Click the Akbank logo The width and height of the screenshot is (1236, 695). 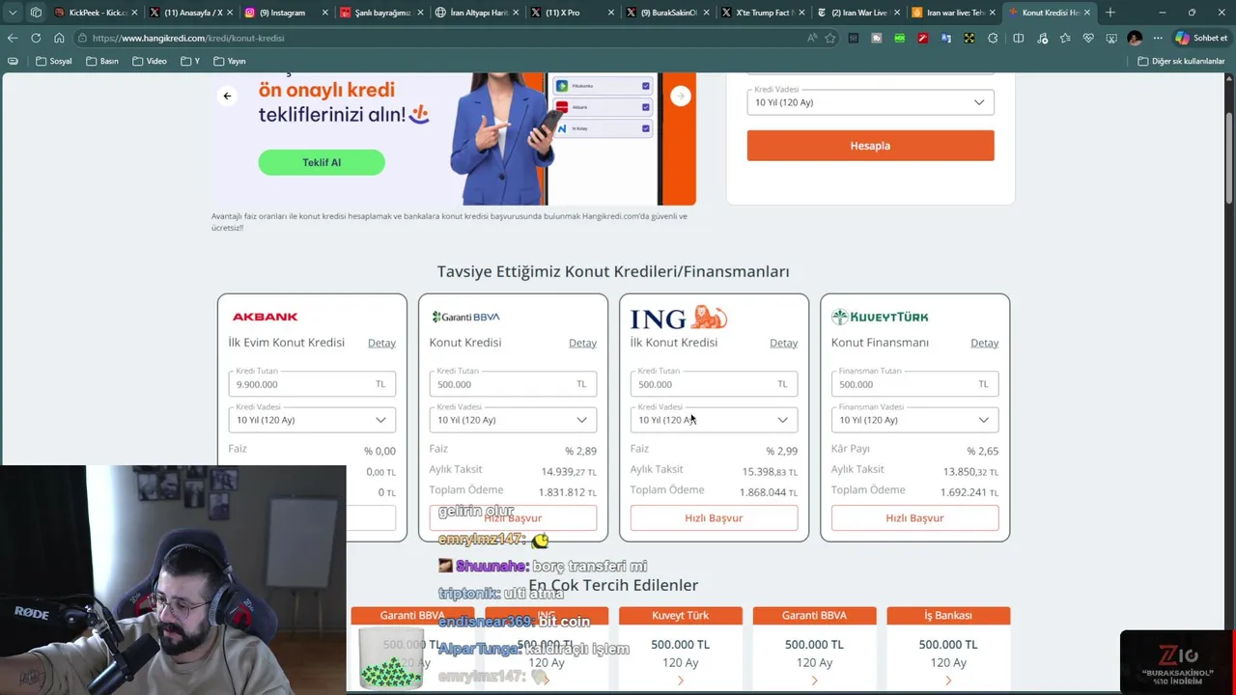265,317
